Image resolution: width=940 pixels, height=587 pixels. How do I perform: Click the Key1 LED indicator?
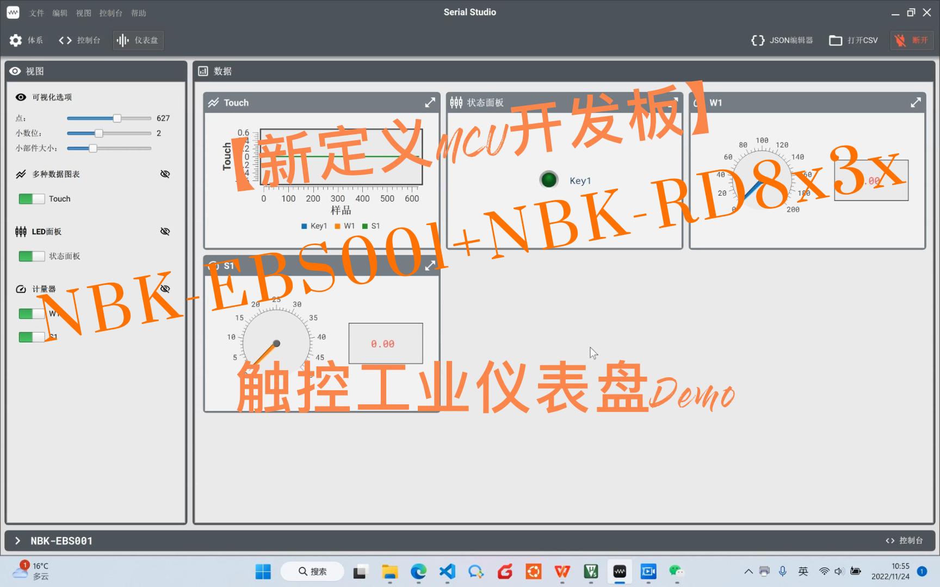(x=549, y=179)
